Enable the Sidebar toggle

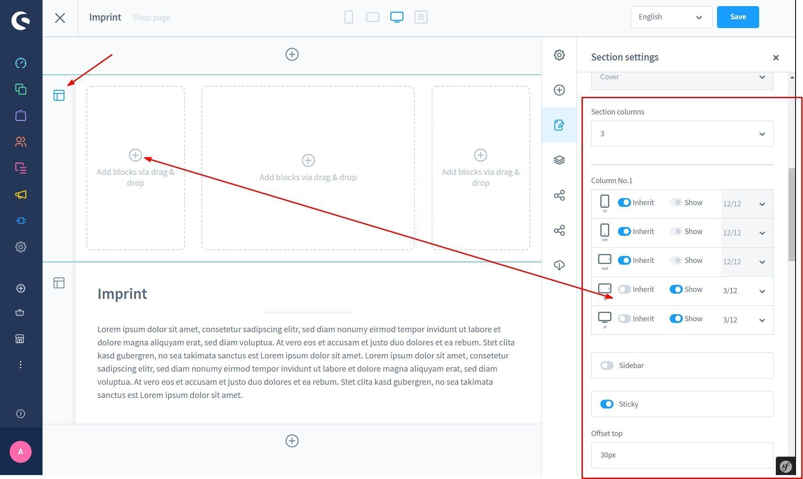coord(607,365)
